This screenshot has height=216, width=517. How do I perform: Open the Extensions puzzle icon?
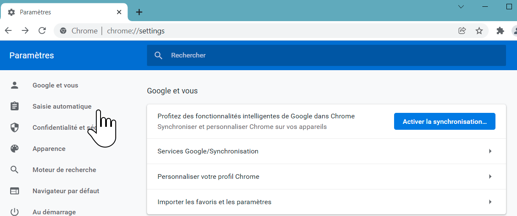click(501, 30)
